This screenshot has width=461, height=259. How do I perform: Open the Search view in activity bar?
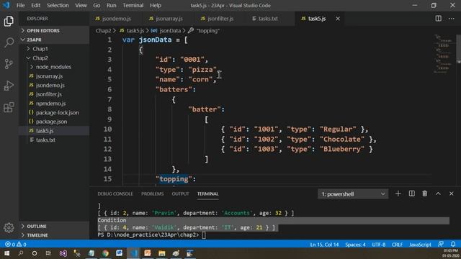(9, 42)
